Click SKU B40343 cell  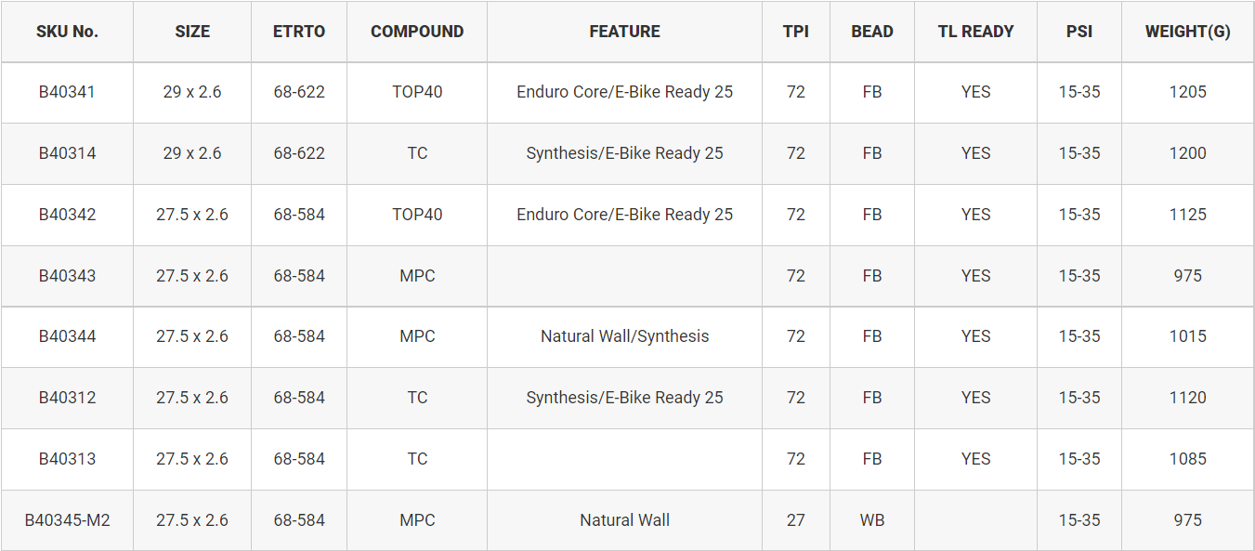pyautogui.click(x=67, y=276)
